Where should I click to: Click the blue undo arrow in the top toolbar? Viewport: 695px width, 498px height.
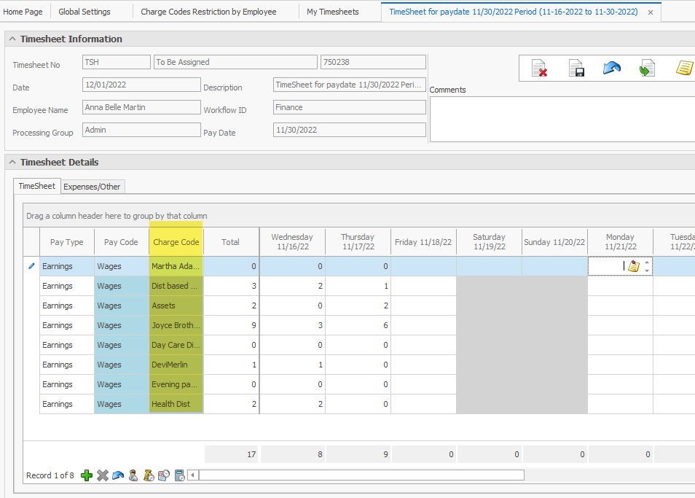[x=612, y=68]
